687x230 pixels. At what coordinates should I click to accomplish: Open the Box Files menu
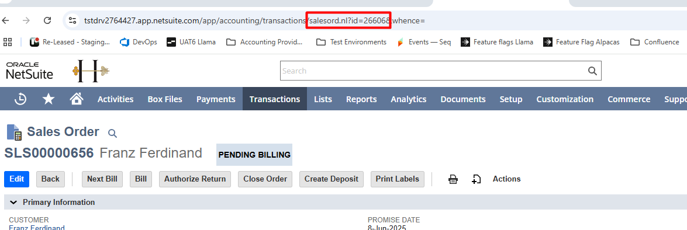pos(165,99)
